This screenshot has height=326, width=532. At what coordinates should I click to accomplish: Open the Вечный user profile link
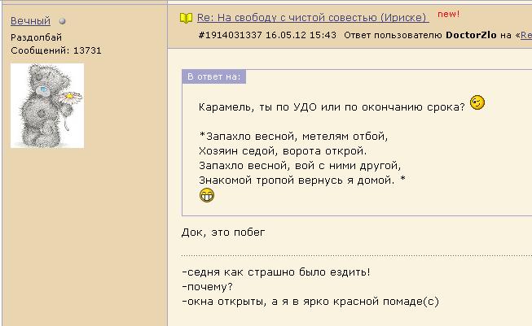click(30, 21)
